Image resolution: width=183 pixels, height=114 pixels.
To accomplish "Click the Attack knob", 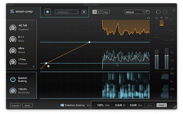I will (x=13, y=51).
